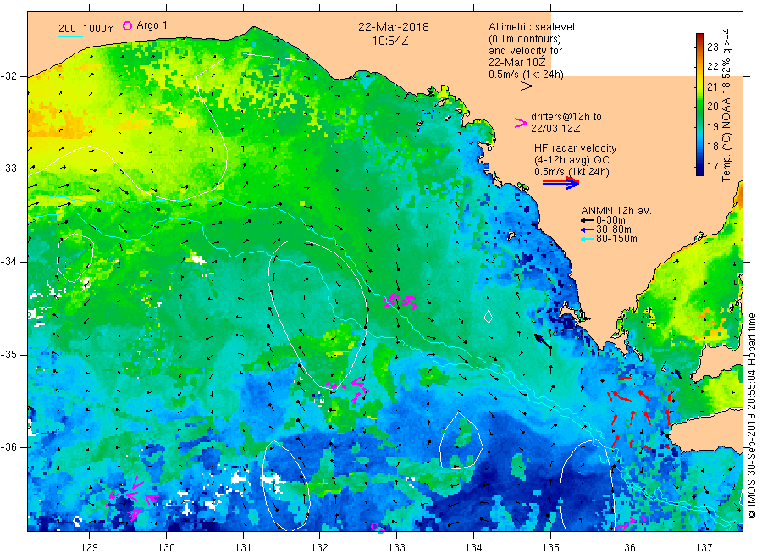Click the 129 longitude axis label

point(90,548)
